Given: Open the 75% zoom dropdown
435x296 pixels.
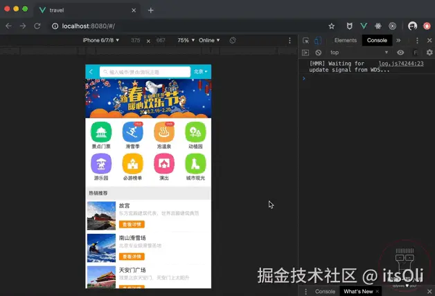Looking at the screenshot, I should point(186,40).
